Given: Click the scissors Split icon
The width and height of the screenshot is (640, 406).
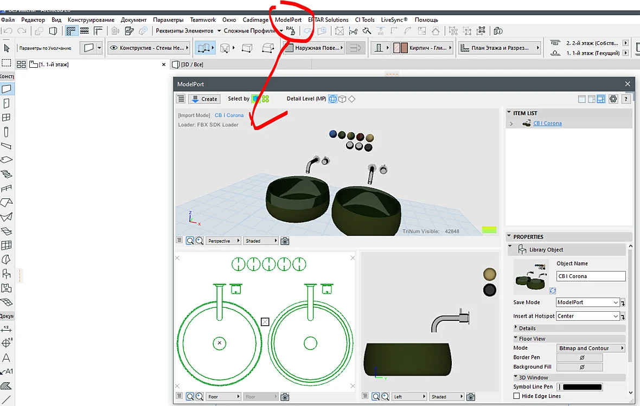Looking at the screenshot, I should point(354,31).
